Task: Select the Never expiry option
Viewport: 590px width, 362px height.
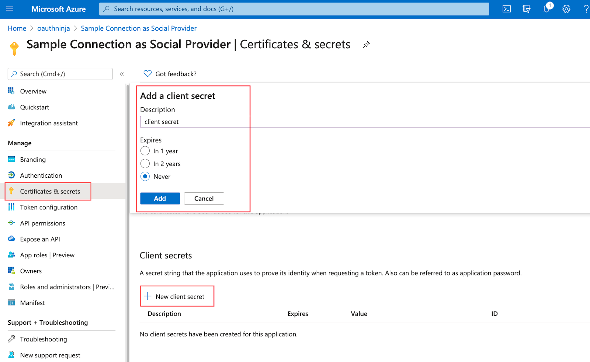Action: tap(145, 177)
